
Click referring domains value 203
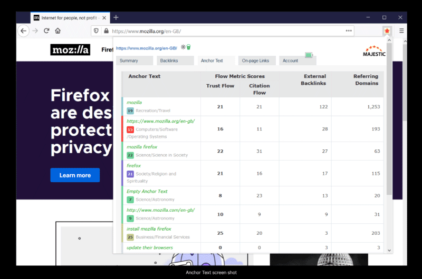pos(376,233)
